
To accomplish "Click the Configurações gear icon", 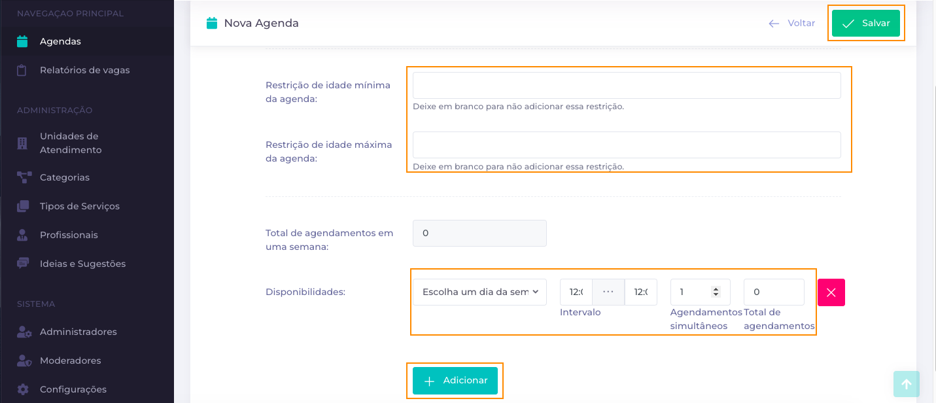I will (x=23, y=389).
